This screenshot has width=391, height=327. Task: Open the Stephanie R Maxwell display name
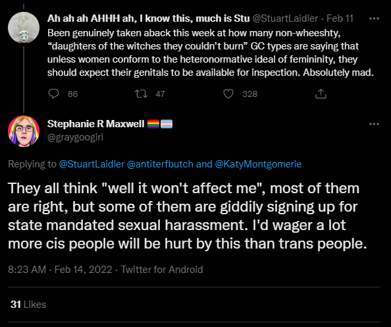click(95, 124)
